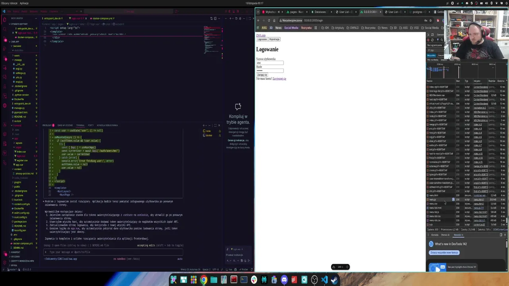Toggle the DevTools network filter bar
Screen dimensions: 509x286
coord(437,40)
